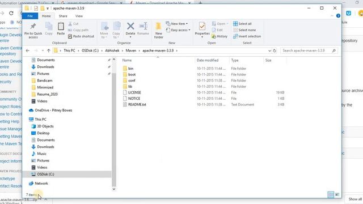363x204 pixels.
Task: Open pinned Pictures in Quick access
Action: [x=43, y=74]
